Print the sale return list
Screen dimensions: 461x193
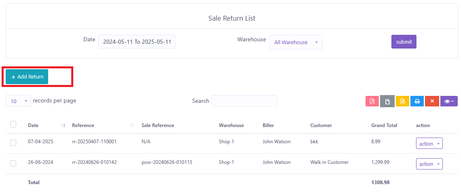[417, 101]
